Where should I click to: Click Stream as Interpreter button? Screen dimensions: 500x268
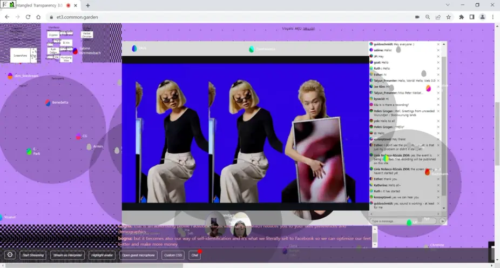coord(67,255)
